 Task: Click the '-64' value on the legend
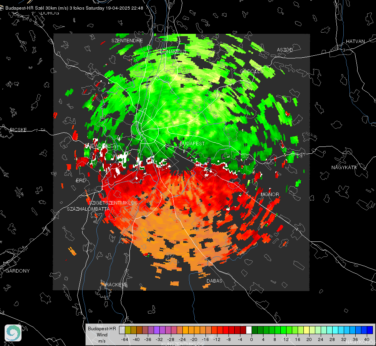[125, 339]
